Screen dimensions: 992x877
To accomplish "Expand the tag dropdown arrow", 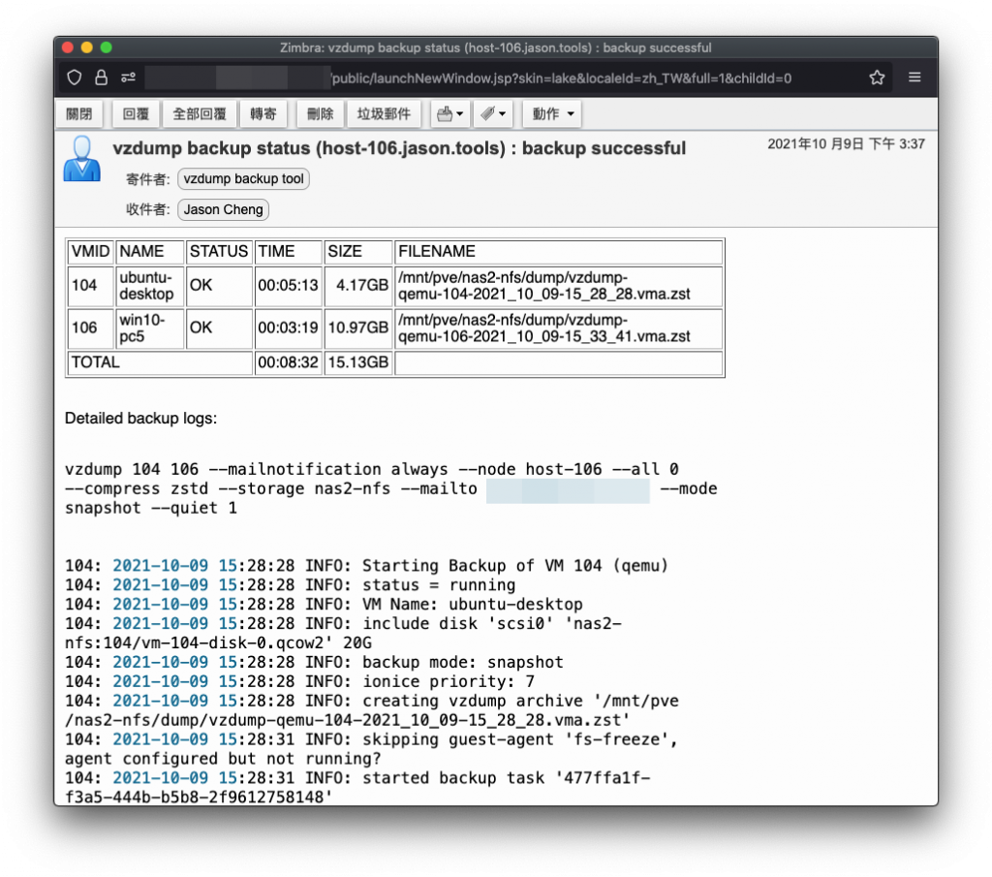I will point(503,114).
